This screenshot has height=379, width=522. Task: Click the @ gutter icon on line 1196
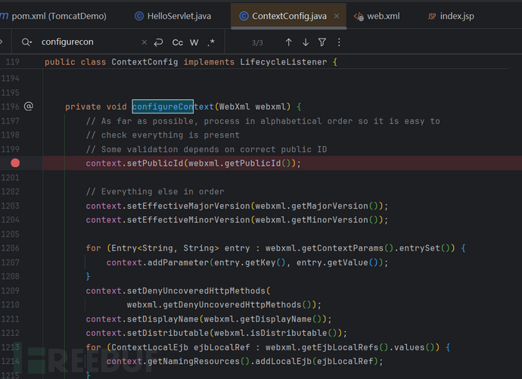point(29,106)
